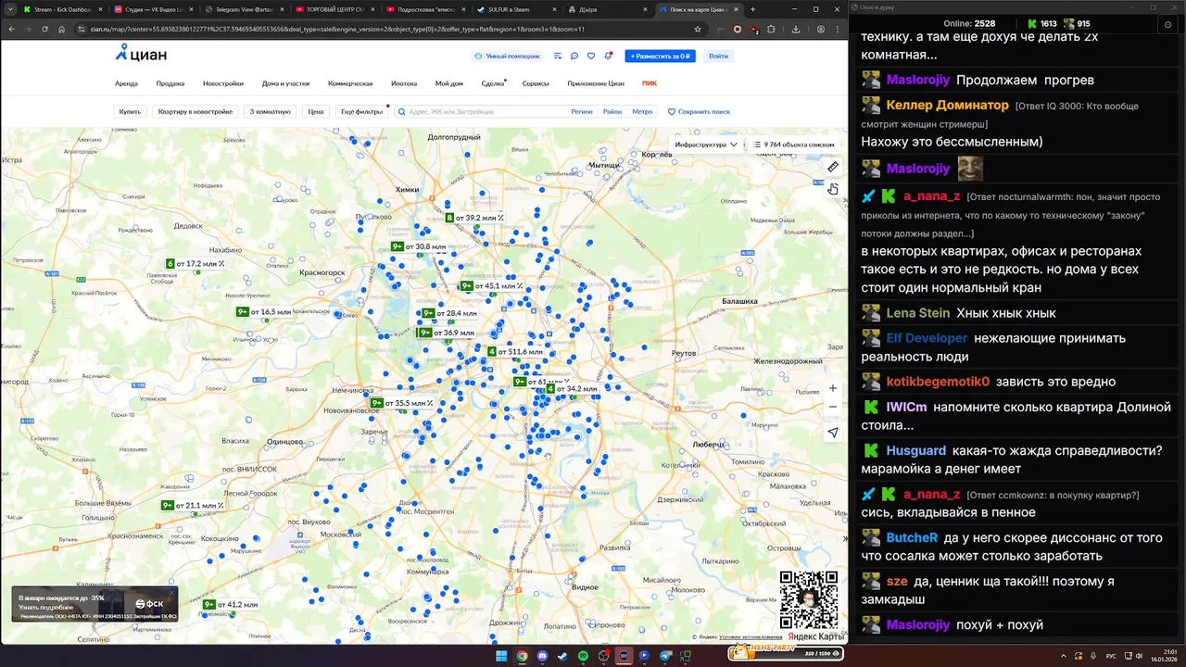The width and height of the screenshot is (1186, 667).
Task: Open the Цена price filter
Action: pos(316,111)
